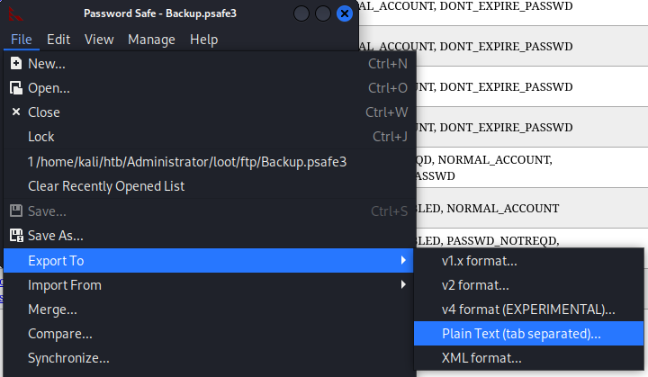
Task: Select Lock menu entry
Action: (x=208, y=137)
